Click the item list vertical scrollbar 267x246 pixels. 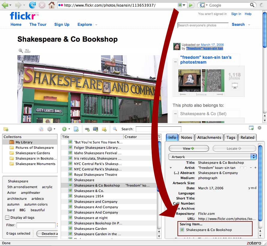pyautogui.click(x=159, y=185)
